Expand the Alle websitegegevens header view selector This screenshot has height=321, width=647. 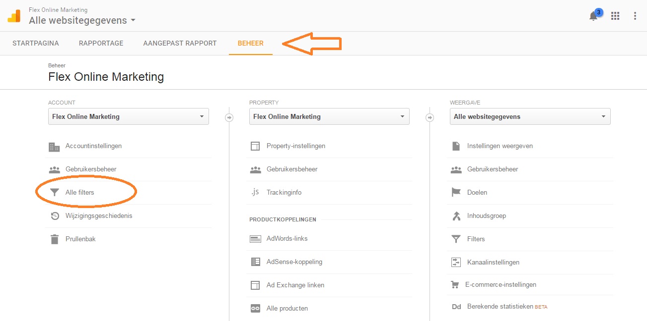pos(82,20)
